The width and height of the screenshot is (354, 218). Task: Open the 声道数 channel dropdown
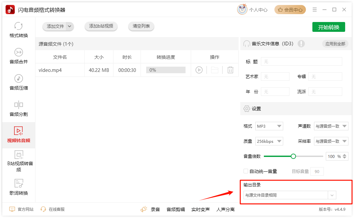point(331,126)
